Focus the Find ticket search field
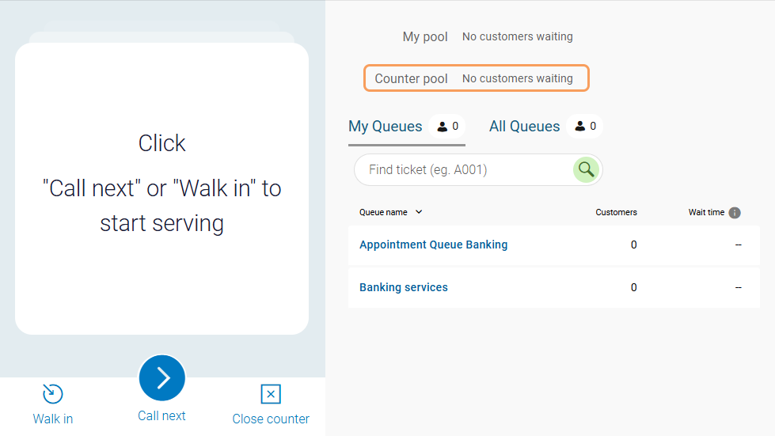 463,169
